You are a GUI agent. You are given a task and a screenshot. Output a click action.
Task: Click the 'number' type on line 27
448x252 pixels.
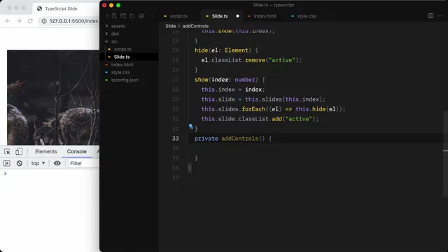coord(245,80)
